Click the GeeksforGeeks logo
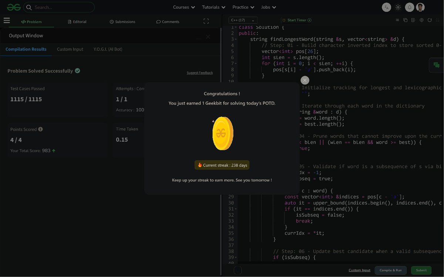This screenshot has height=277, width=444. (x=14, y=7)
